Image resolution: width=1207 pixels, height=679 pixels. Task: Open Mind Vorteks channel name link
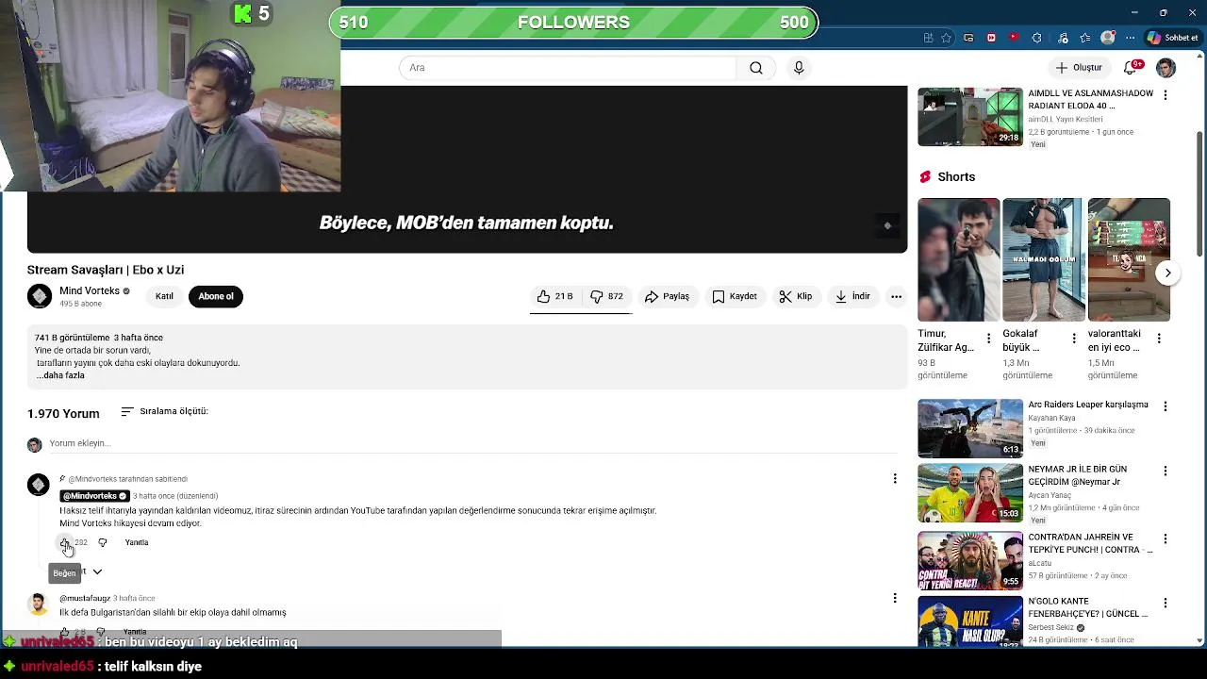(90, 290)
